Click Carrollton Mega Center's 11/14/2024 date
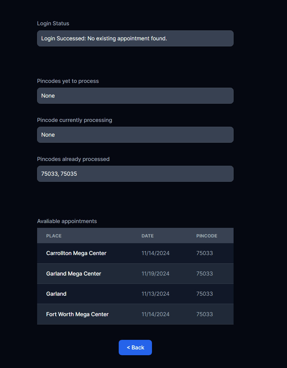Screen dimensions: 287x368 155,253
